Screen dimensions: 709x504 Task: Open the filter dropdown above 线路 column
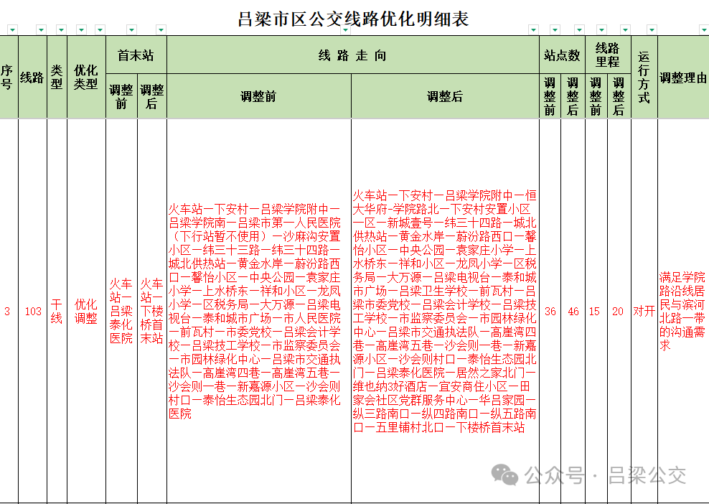pos(41,30)
